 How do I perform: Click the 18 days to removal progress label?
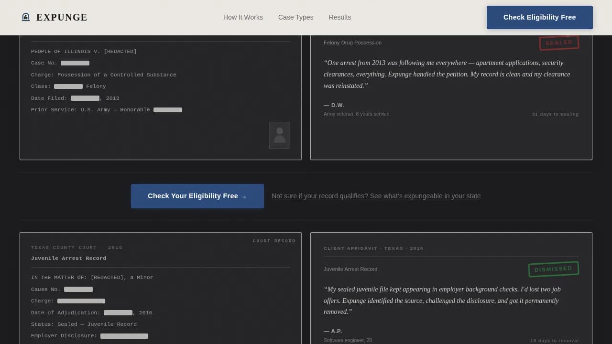point(554,340)
